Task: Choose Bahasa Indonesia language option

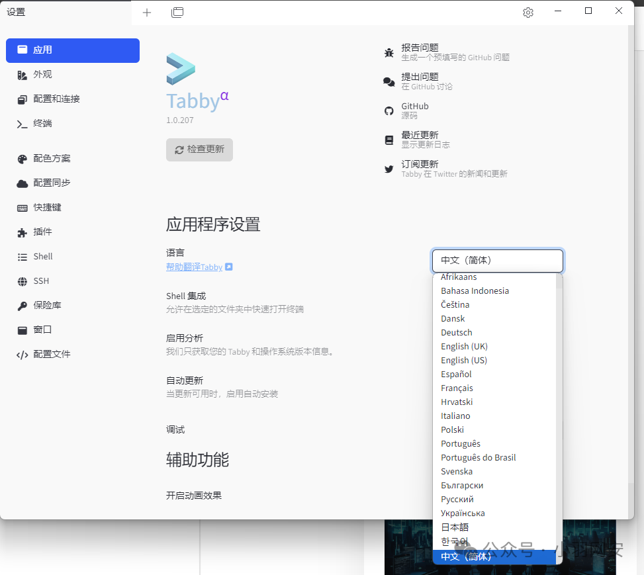Action: click(494, 290)
